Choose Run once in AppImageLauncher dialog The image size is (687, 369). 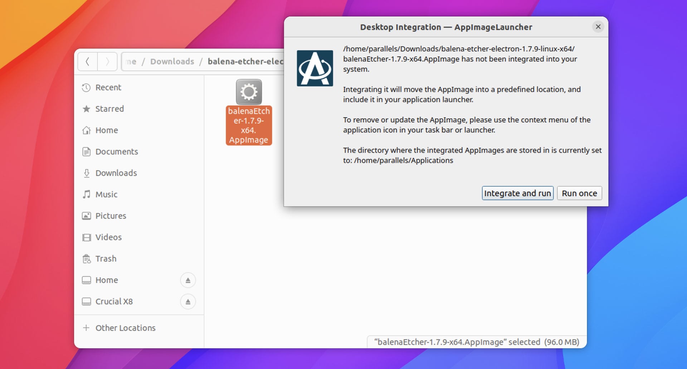click(x=579, y=193)
